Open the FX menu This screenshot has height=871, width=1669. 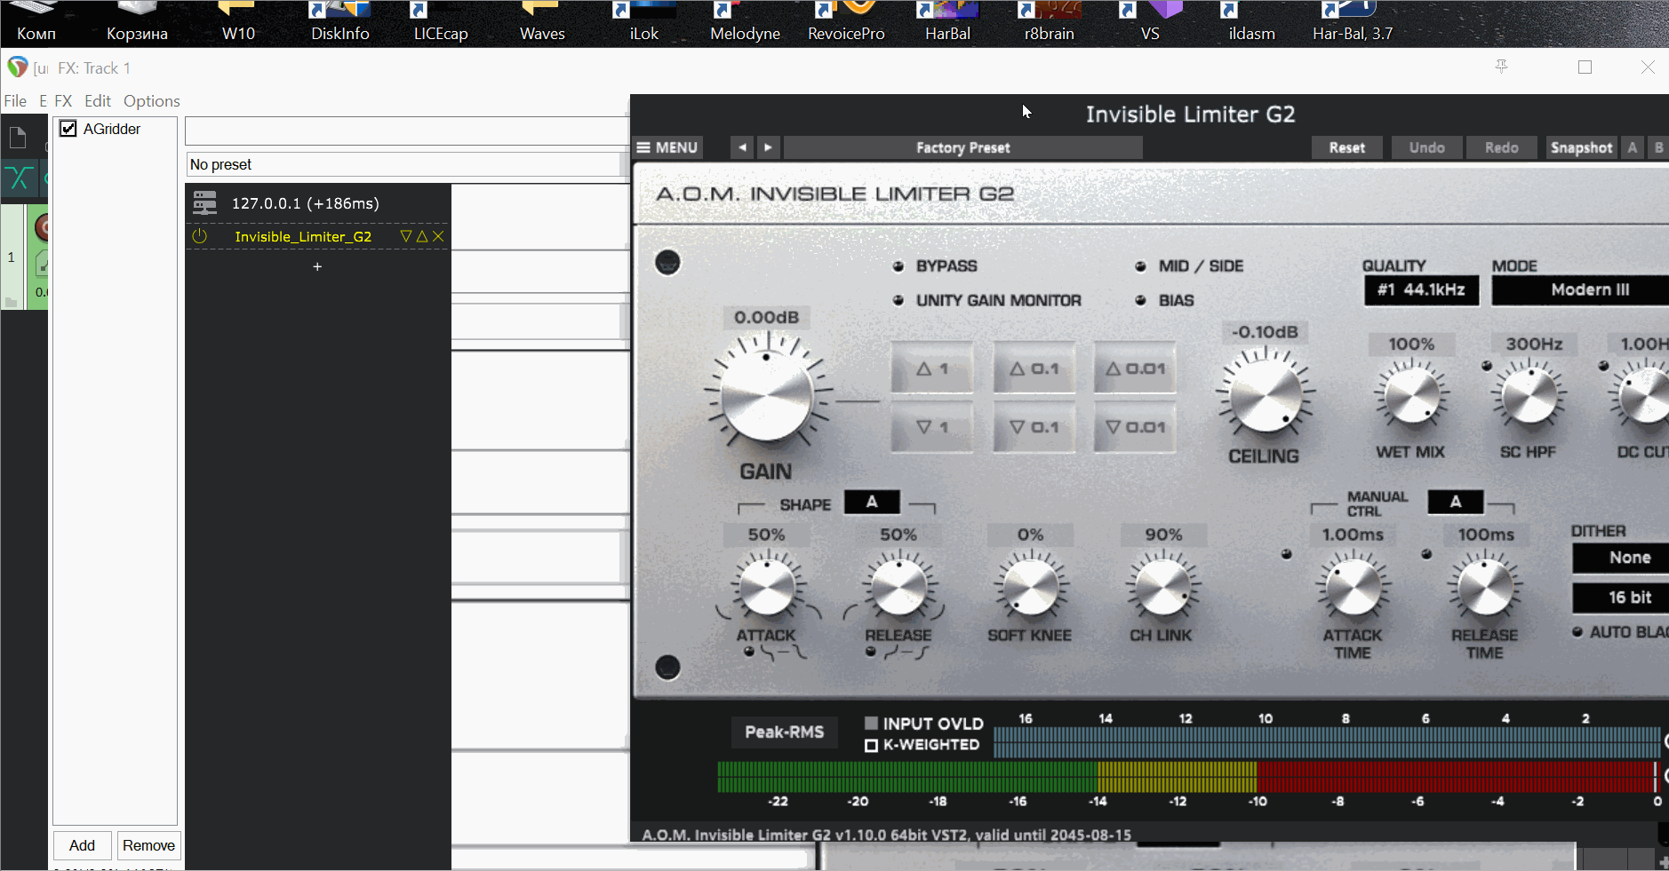63,101
